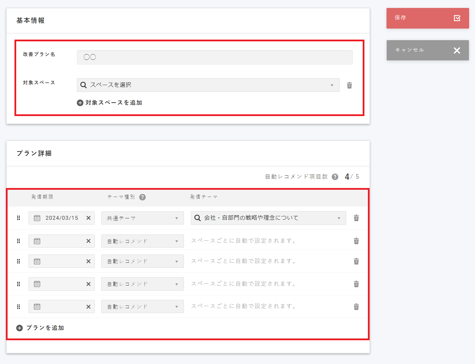This screenshot has height=364, width=475.
Task: Click the プラン詳細 section heading
Action: [x=34, y=153]
